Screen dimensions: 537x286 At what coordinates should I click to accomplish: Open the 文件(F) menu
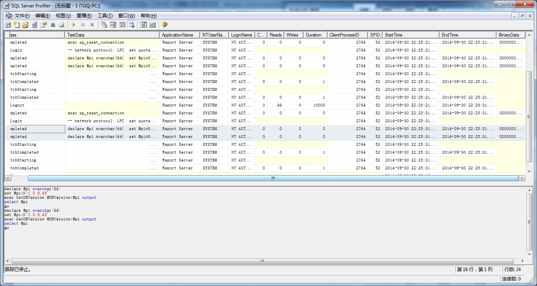[22, 16]
